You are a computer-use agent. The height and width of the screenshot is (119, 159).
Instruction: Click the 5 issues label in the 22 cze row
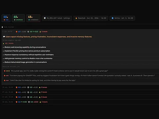click(x=45, y=102)
